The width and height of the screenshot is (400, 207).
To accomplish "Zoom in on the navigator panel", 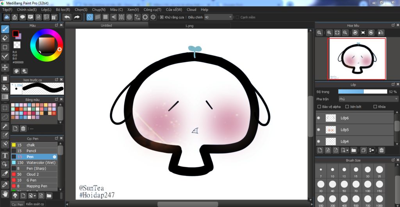I will 329,33.
